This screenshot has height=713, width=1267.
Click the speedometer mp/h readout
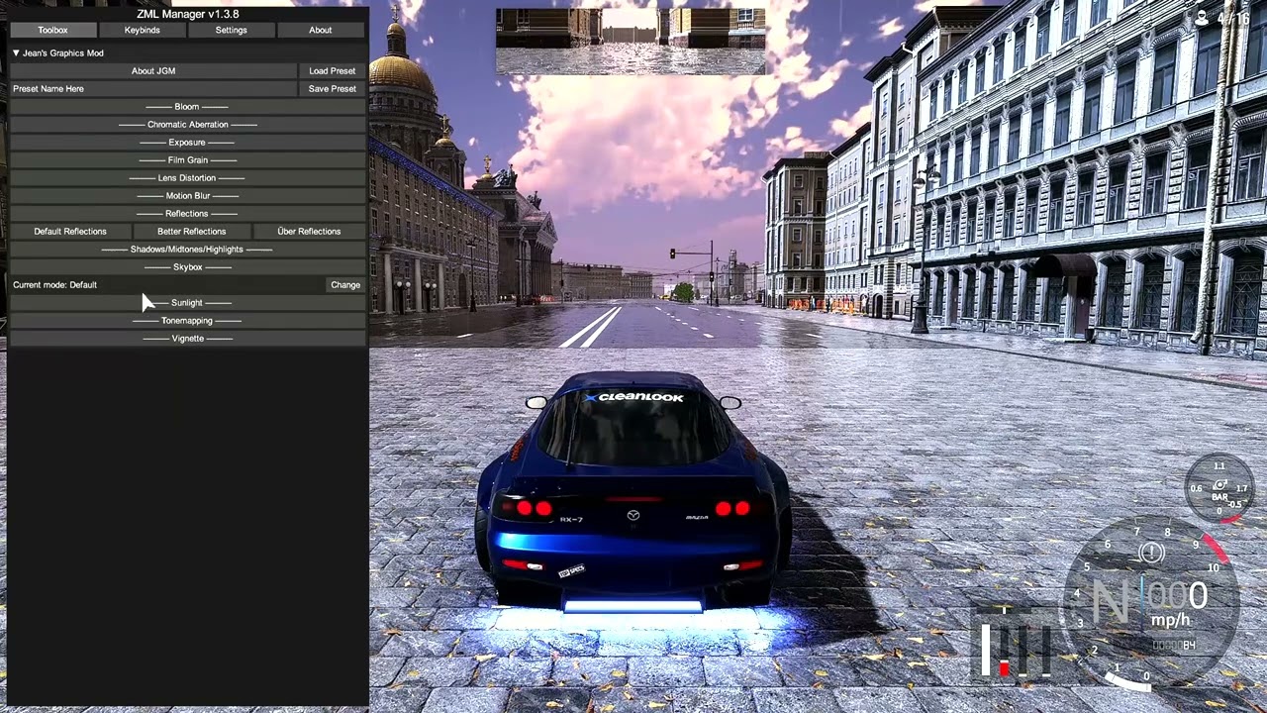[x=1170, y=621]
